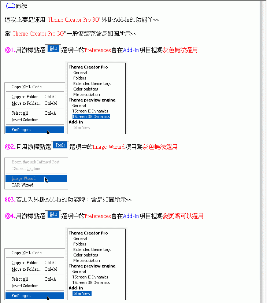Select General under Theme preview engine, step 1 tree
This screenshot has height=303, width=267.
point(79,106)
